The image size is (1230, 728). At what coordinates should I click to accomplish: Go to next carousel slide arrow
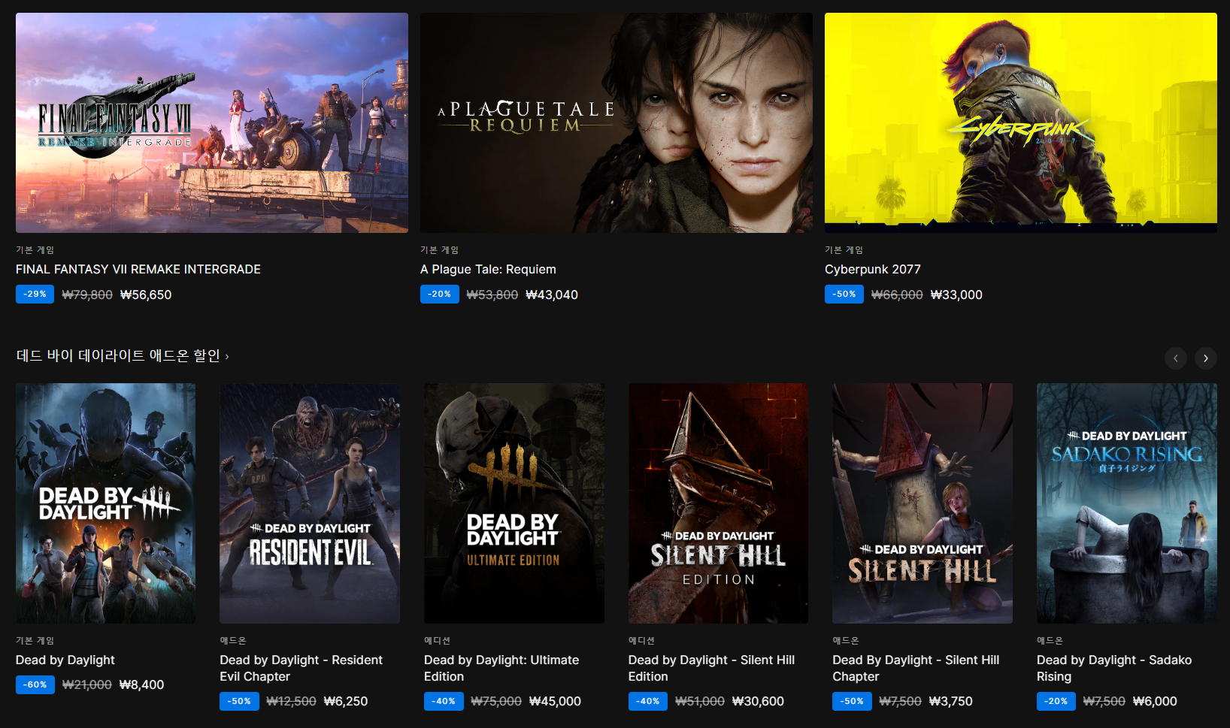(1206, 358)
